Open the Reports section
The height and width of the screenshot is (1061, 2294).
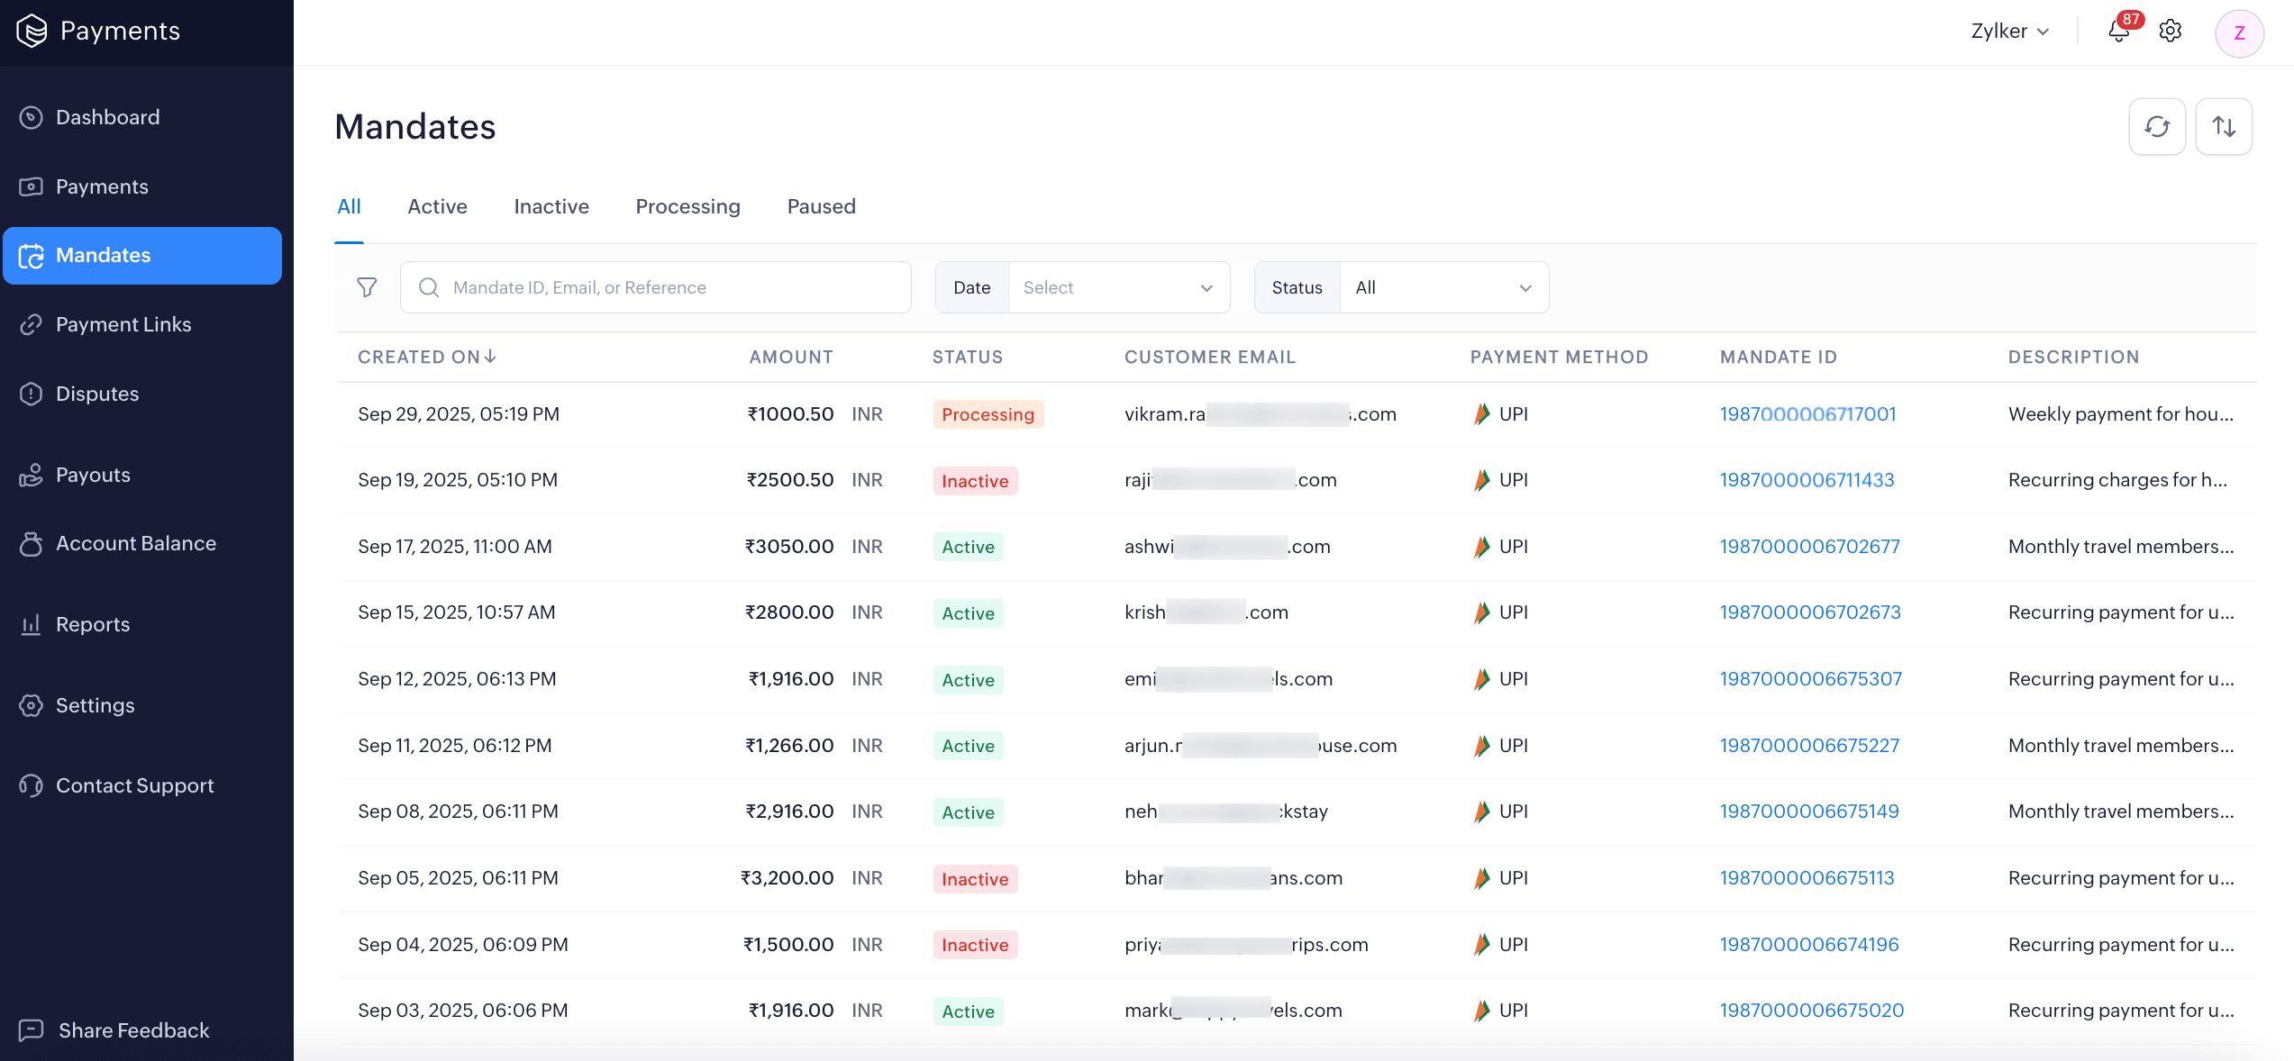pos(93,623)
